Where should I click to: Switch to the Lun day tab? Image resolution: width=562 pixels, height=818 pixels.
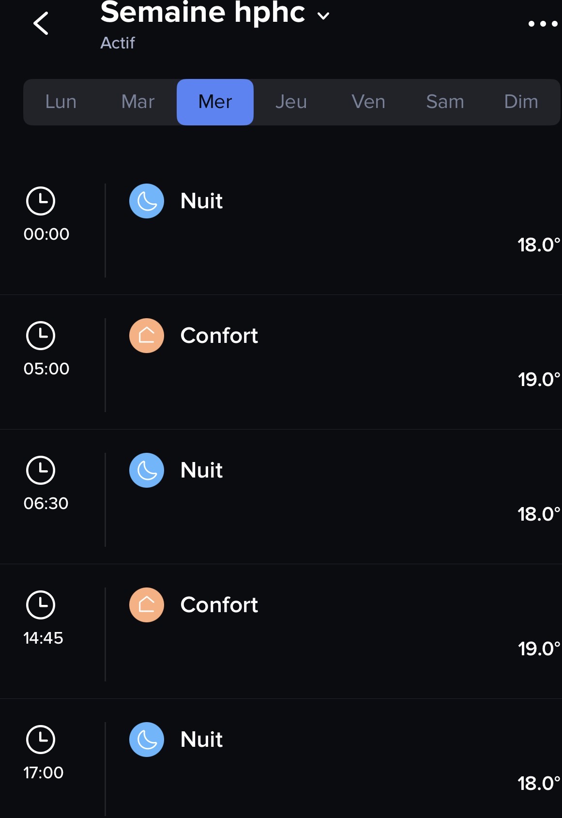tap(61, 102)
